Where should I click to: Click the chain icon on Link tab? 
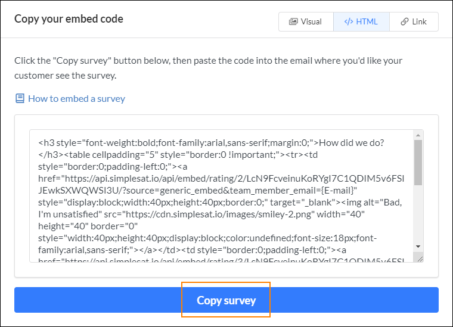click(405, 21)
